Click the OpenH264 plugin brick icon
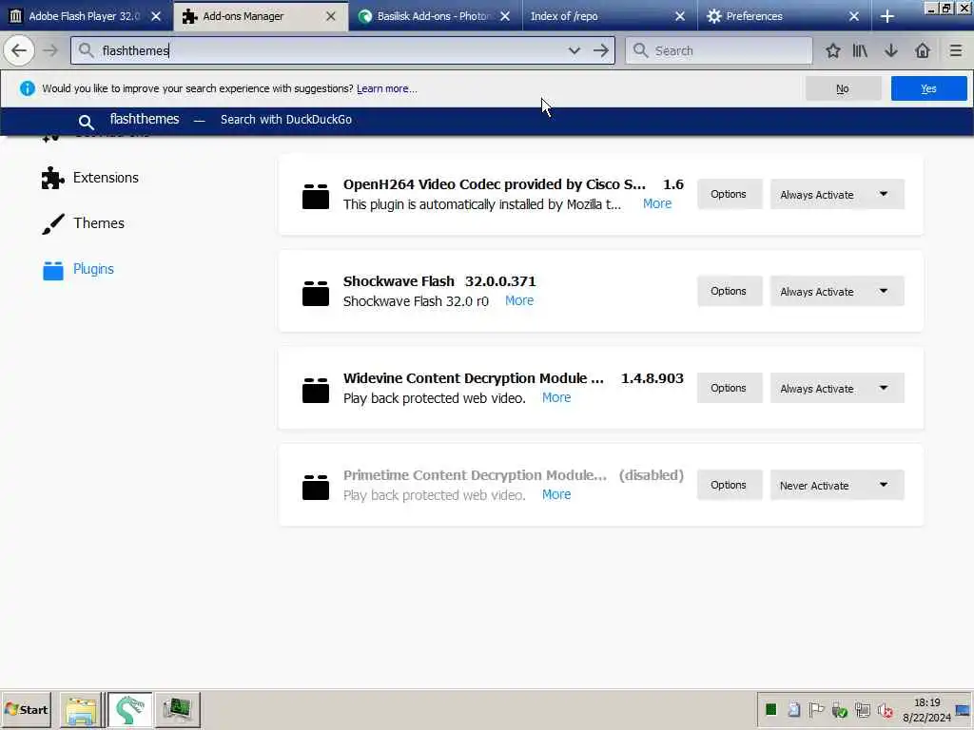 [x=316, y=196]
